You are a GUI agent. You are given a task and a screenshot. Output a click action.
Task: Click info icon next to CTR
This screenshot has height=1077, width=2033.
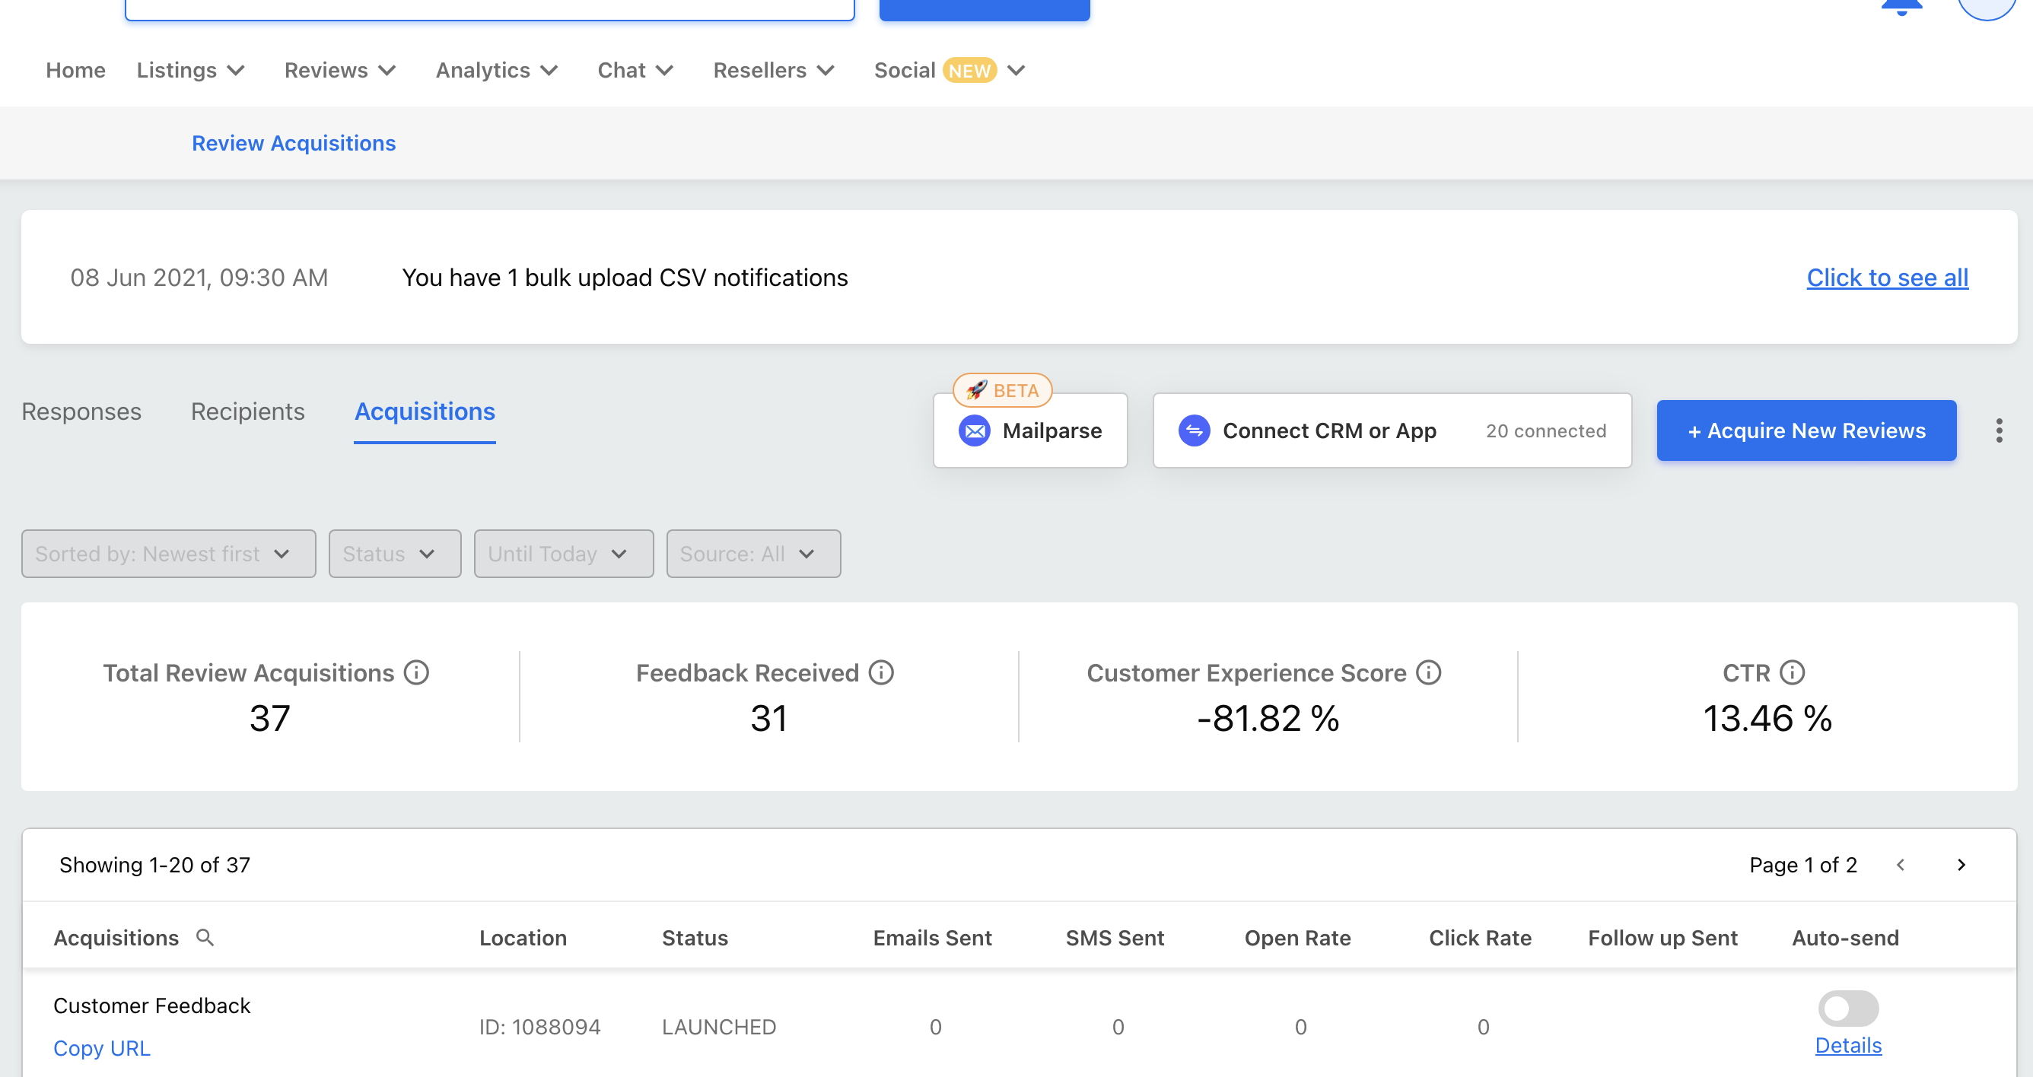pos(1793,672)
